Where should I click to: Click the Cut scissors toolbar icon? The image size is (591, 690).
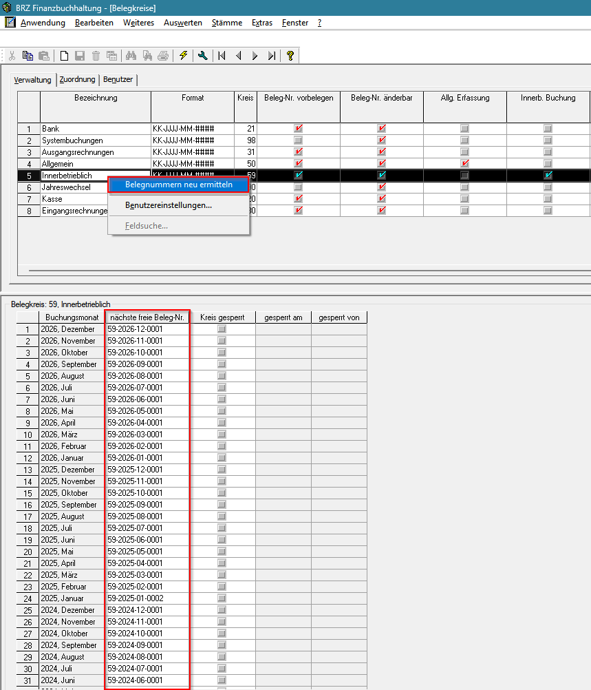[12, 56]
